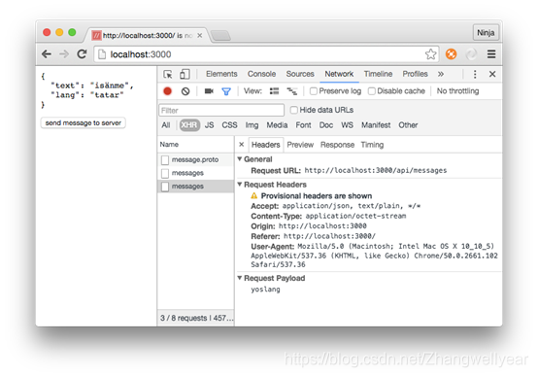Screen dimensions: 538x377
Task: Filter requests by Doc
Action: coord(326,125)
